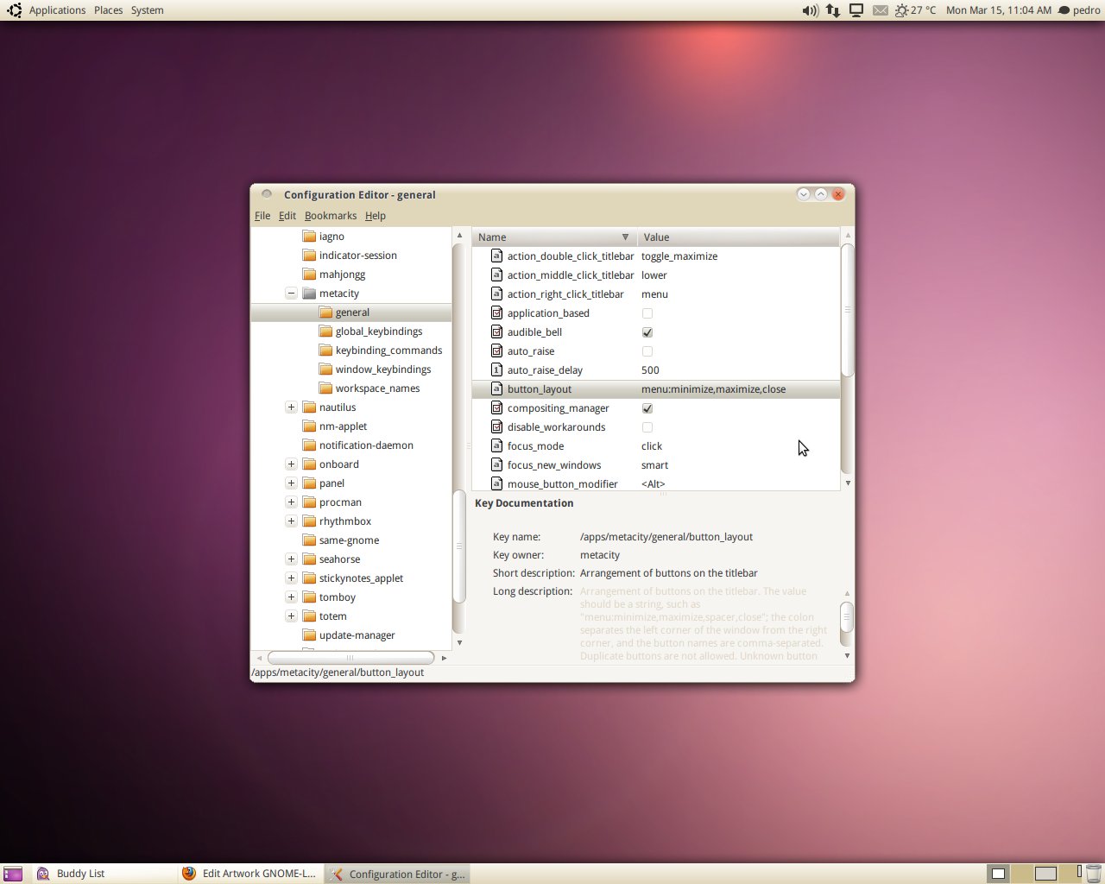1105x884 pixels.
Task: Expand the rhythmbox tree node
Action: pyautogui.click(x=291, y=521)
